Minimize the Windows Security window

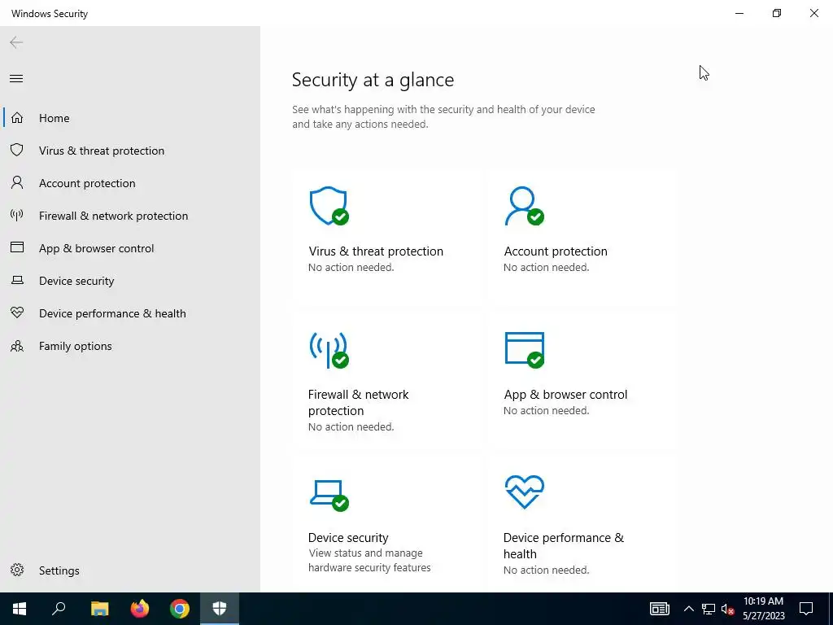(x=739, y=13)
